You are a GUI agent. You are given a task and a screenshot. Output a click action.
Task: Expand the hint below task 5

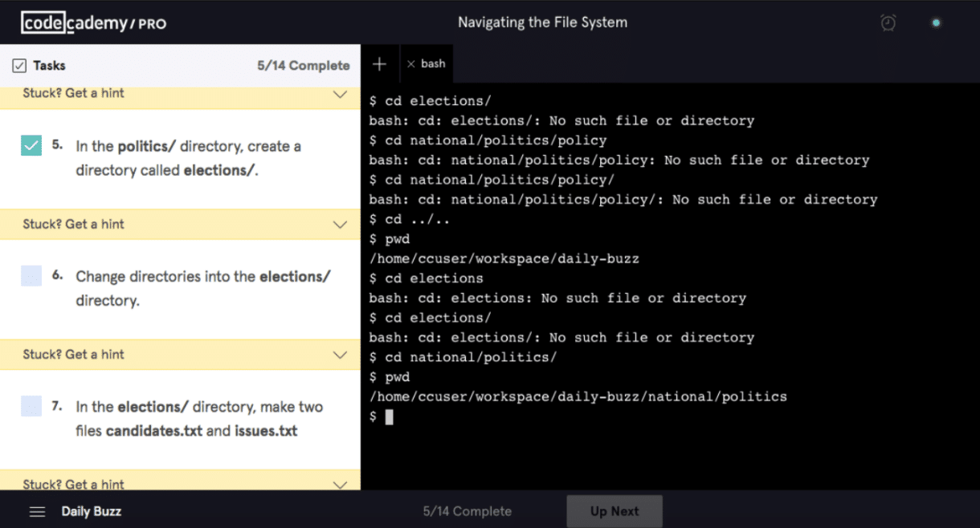[180, 224]
